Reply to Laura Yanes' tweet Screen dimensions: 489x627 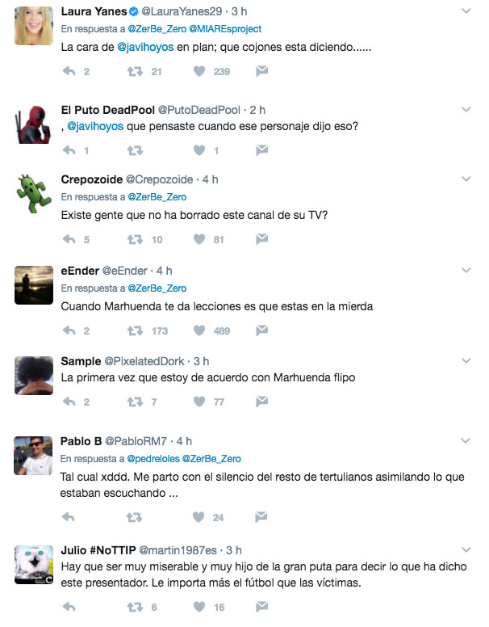click(x=69, y=71)
